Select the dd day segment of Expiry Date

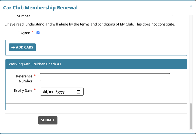click(45, 92)
